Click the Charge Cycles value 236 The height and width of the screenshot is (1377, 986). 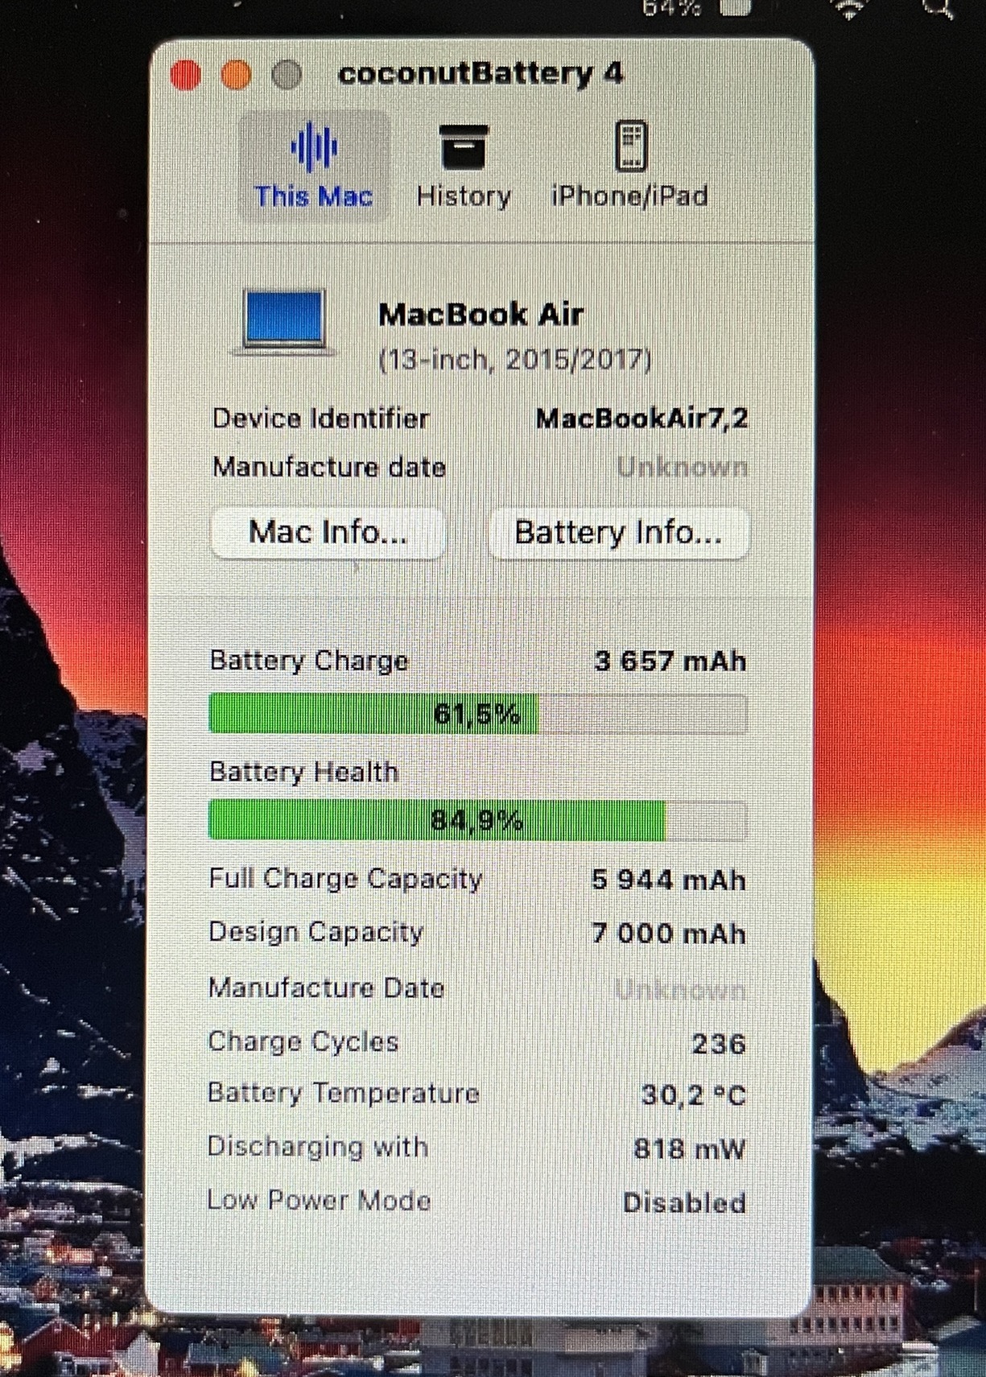tap(719, 1044)
